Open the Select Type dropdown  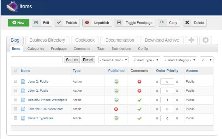coord(146,60)
